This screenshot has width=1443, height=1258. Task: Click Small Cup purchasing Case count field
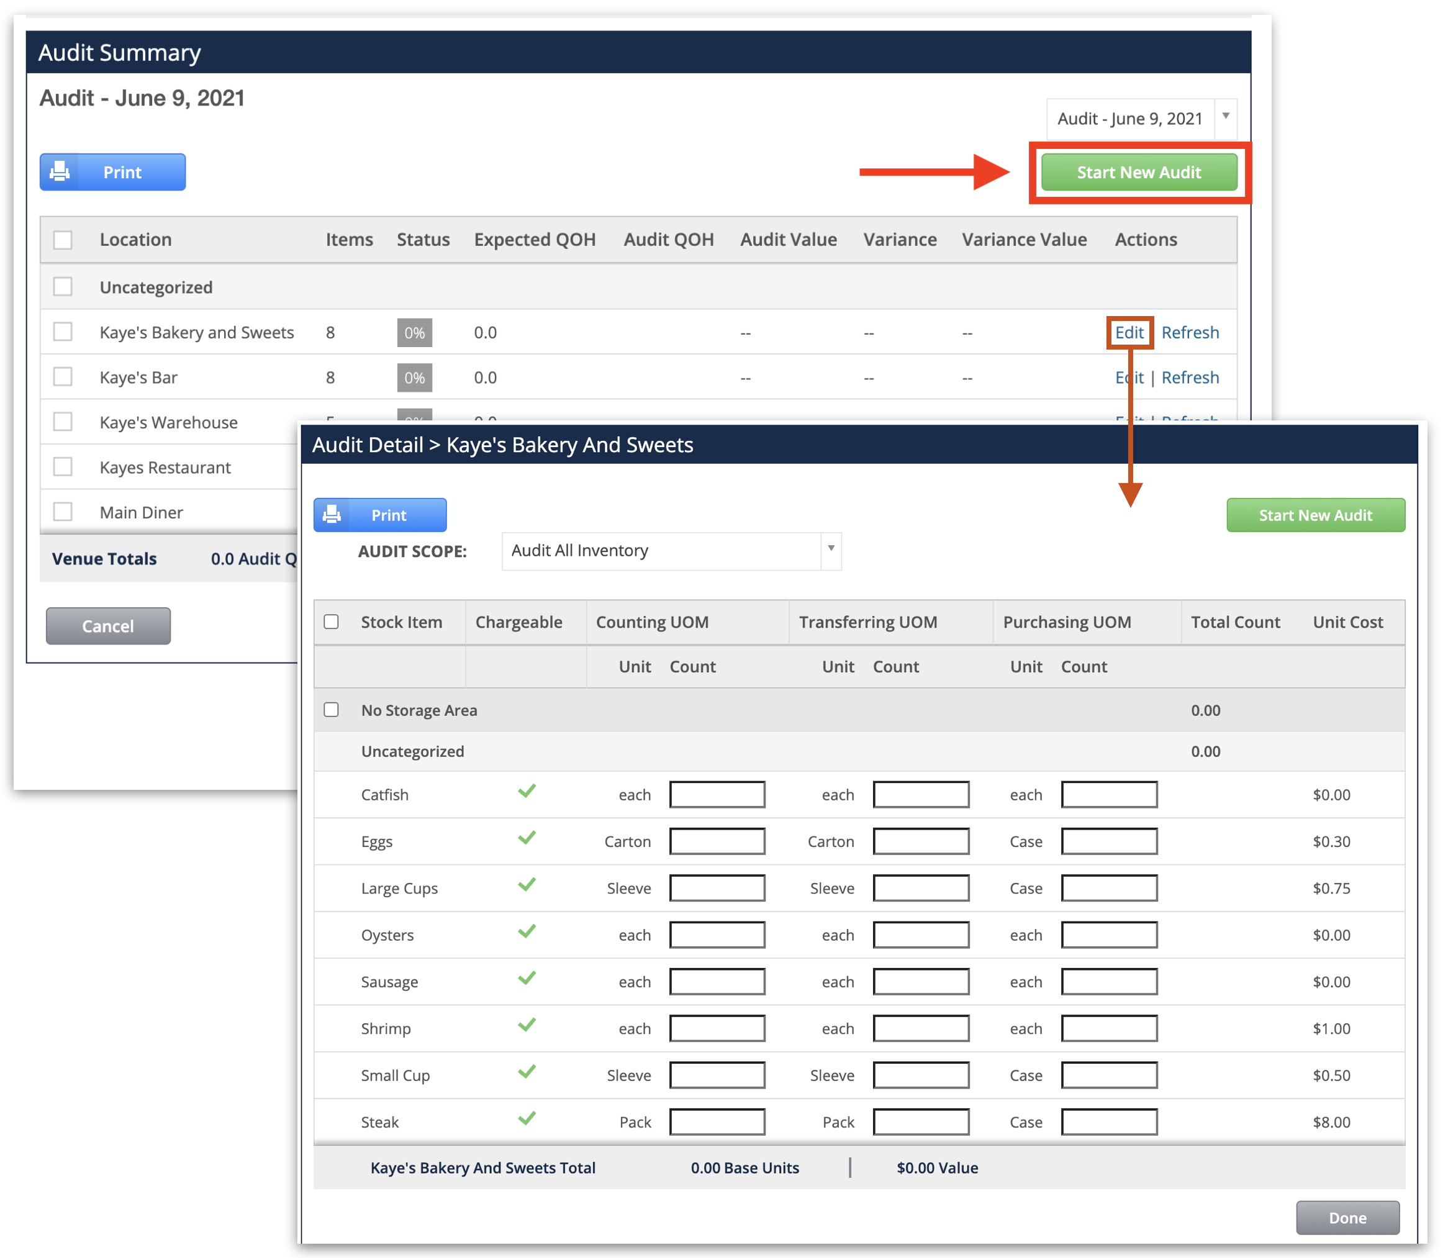(1109, 1075)
